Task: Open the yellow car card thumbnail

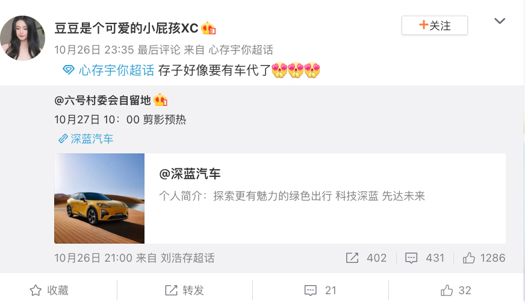Action: [x=99, y=199]
